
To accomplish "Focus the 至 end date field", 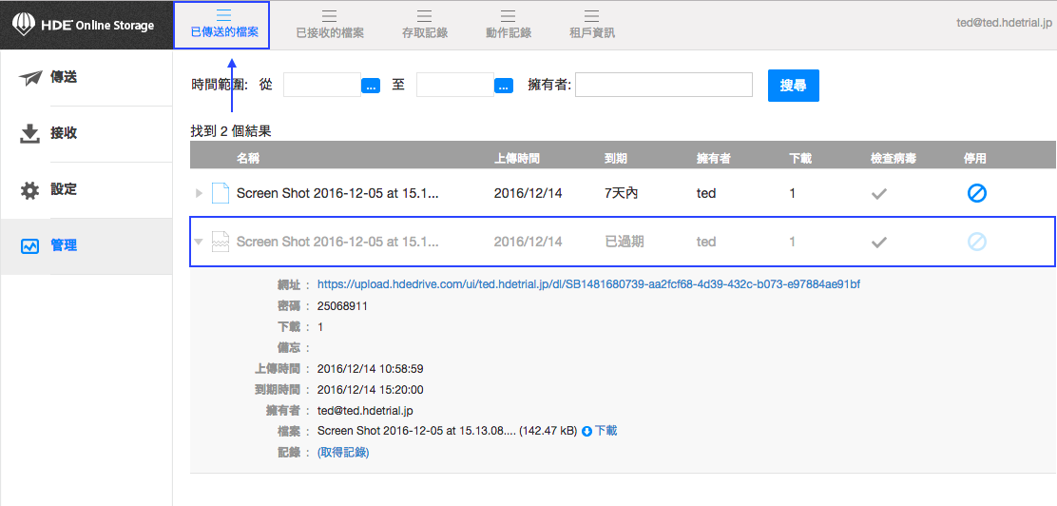I will (455, 85).
